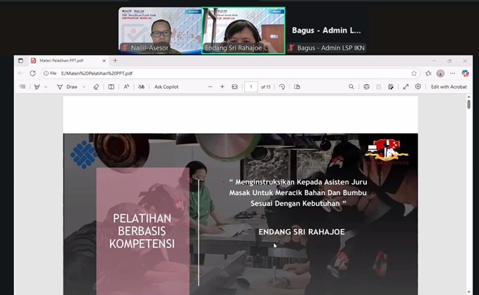Open the Find search magnifier in PDF toolbar
This screenshot has height=295, width=479.
coord(352,87)
